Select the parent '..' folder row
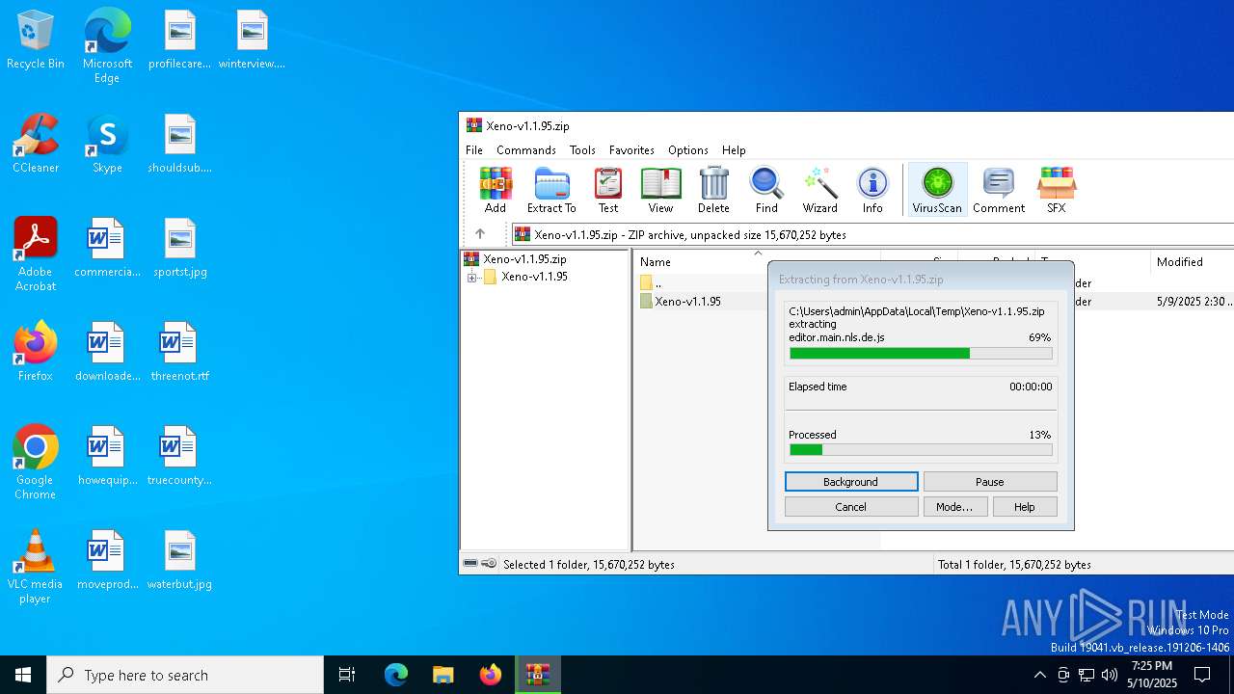1234x694 pixels. (652, 283)
